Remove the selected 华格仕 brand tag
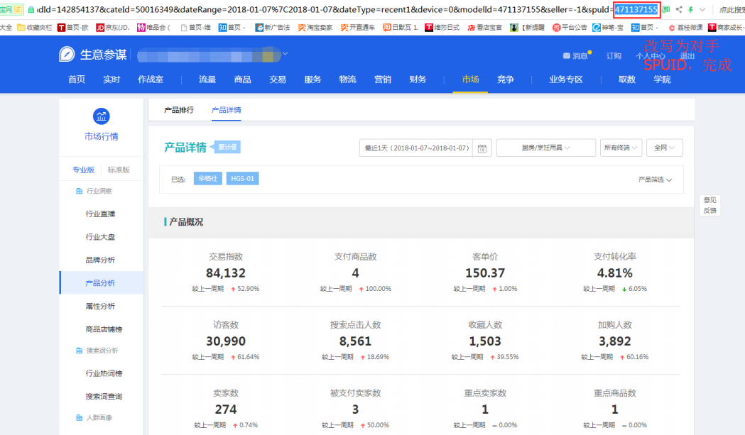Image resolution: width=745 pixels, height=435 pixels. point(207,179)
